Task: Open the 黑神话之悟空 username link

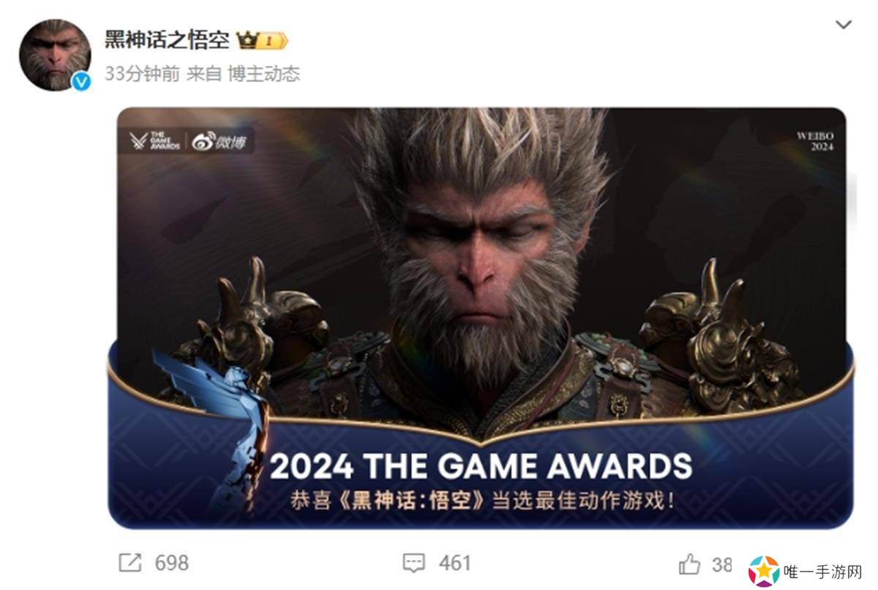Action: tap(167, 40)
